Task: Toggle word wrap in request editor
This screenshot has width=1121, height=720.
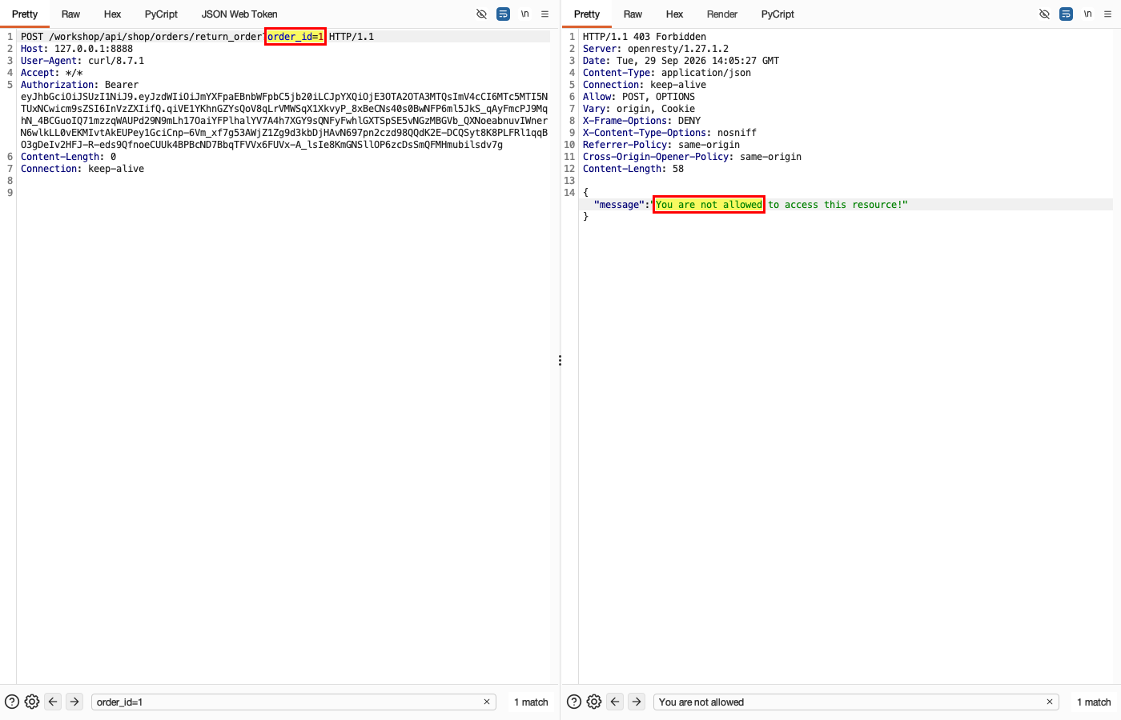Action: tap(503, 14)
